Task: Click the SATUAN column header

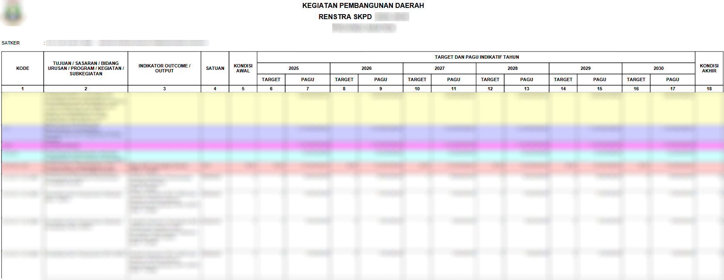Action: click(215, 68)
